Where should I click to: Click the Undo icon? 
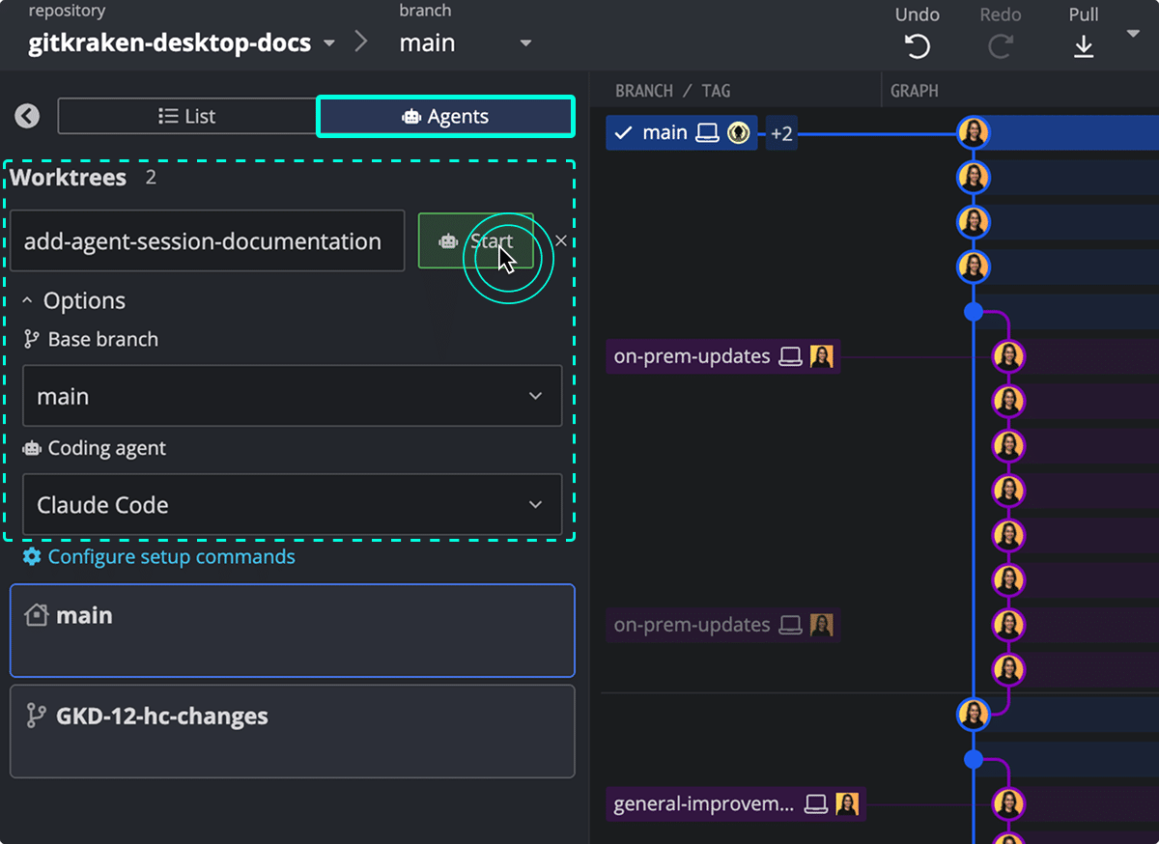(x=917, y=44)
